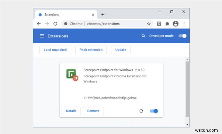Open Details for Forcepoint Endpoint
222x134 pixels.
71,111
